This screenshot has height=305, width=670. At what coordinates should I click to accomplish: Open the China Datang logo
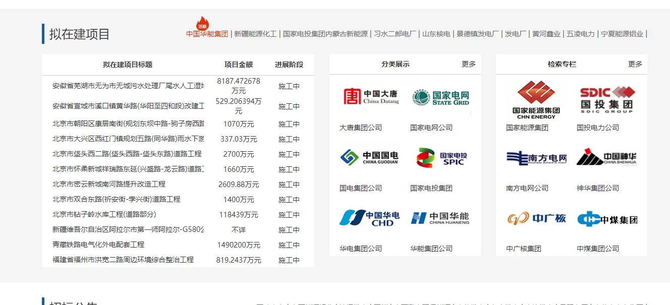tap(371, 97)
